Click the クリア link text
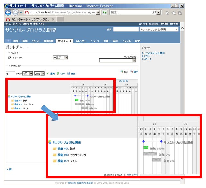This screenshot has height=188, width=206. click(63, 74)
